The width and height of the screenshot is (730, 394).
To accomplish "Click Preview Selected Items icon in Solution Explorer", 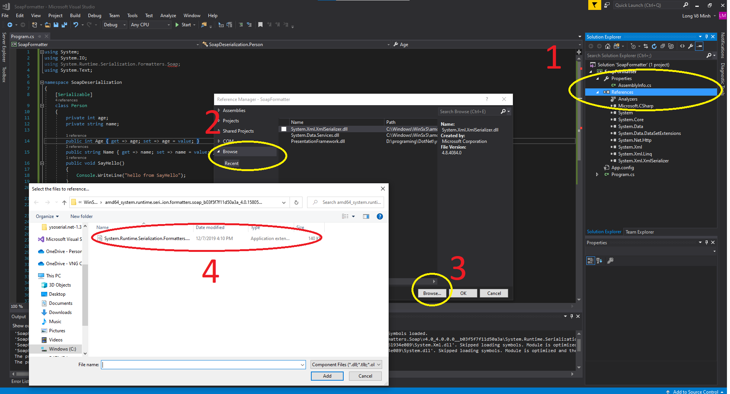I will [699, 46].
